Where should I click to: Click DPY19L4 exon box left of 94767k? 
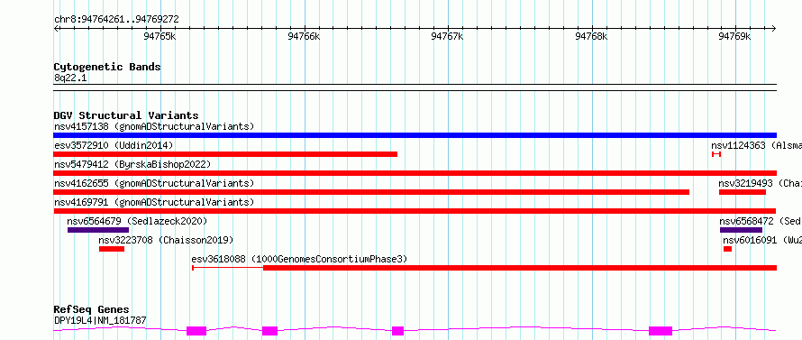click(x=398, y=331)
